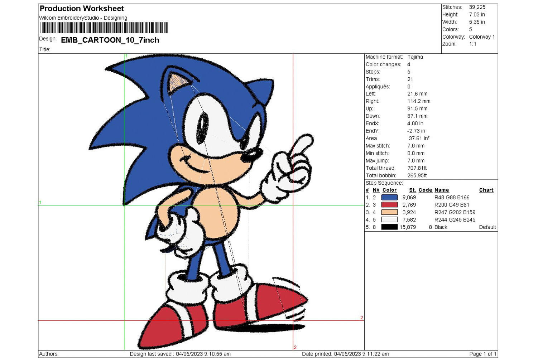Image resolution: width=538 pixels, height=358 pixels.
Task: Click the underlined Color column header
Action: 389,190
